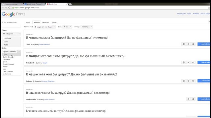Click the Tinos font name
211x118 pixels.
click(28, 45)
